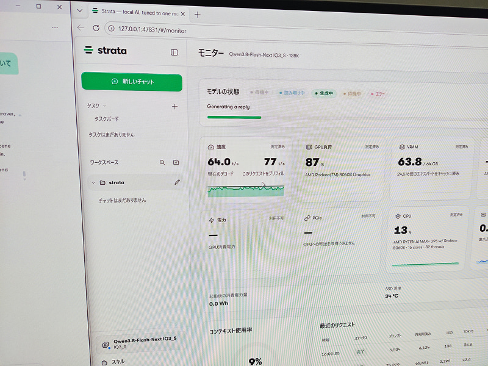Viewport: 488px width, 366px height.
Task: Edit the strata workspace with the pencil icon
Action: [x=177, y=182]
